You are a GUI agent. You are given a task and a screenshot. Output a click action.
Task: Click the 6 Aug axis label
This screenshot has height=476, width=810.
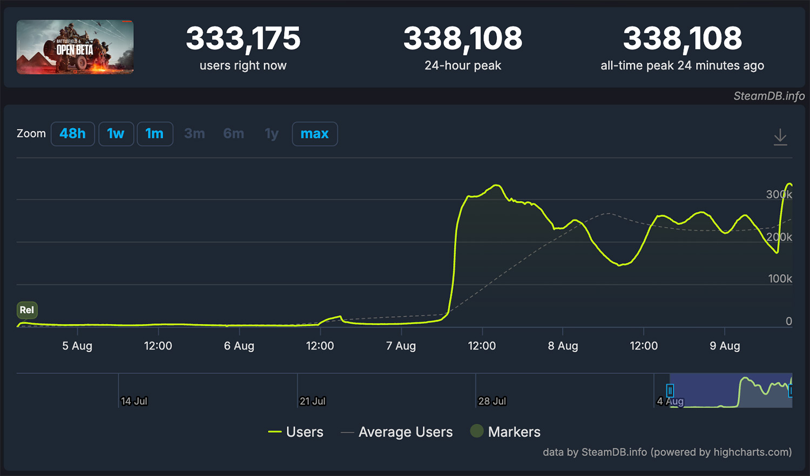pos(239,346)
